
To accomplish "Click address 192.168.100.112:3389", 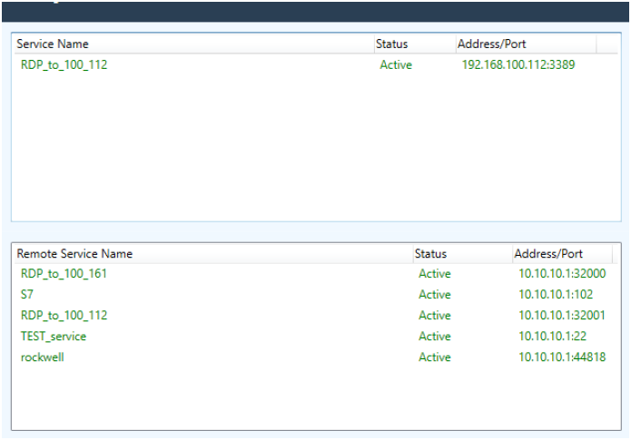I will (518, 64).
